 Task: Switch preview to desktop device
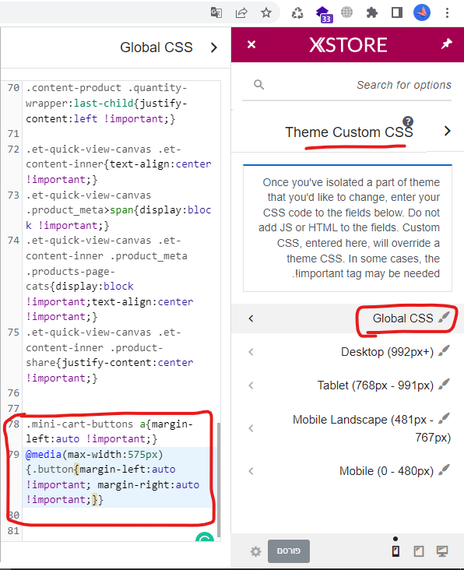442,551
